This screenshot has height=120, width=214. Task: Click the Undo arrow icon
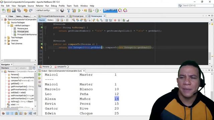tap(25, 10)
